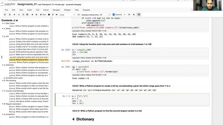This screenshot has width=223, height=125.
Task: Open the Kernel menu
Action: click(x=46, y=10)
